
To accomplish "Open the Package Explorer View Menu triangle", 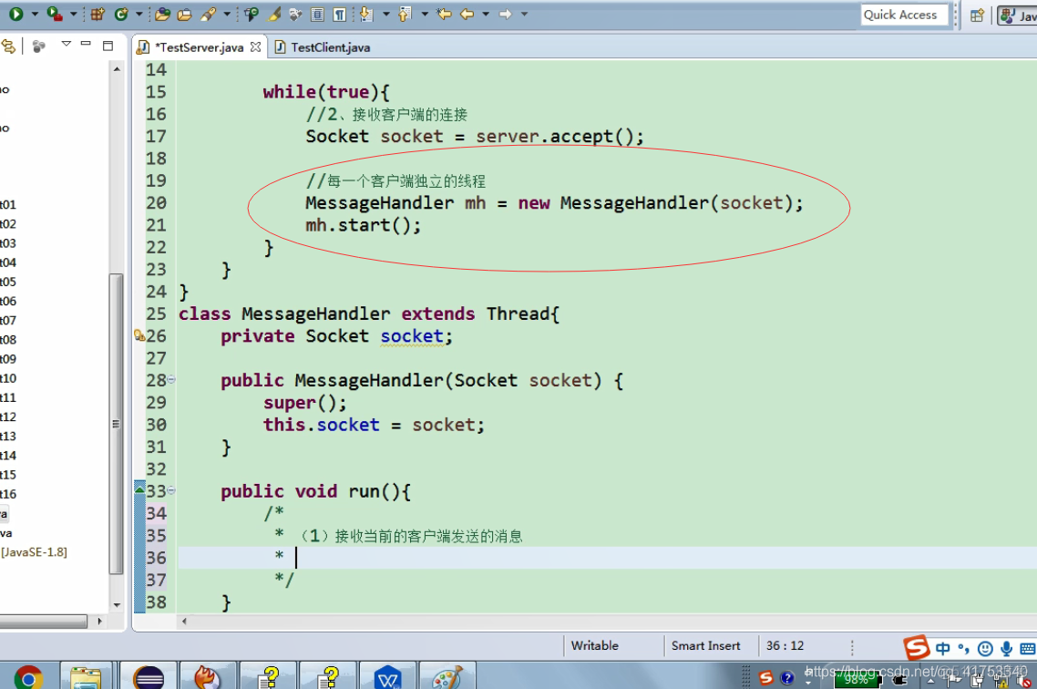I will coord(67,45).
